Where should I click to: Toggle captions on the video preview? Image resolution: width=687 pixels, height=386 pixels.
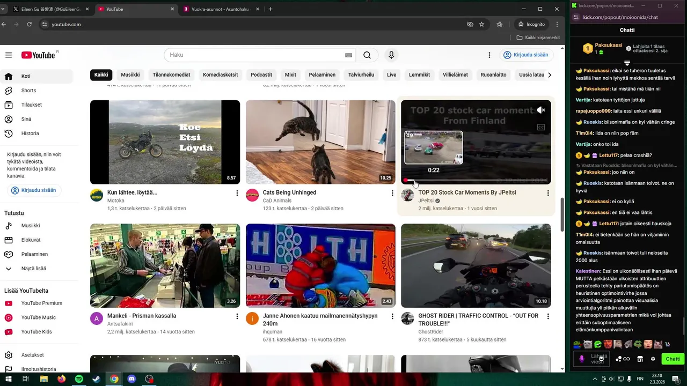[541, 127]
